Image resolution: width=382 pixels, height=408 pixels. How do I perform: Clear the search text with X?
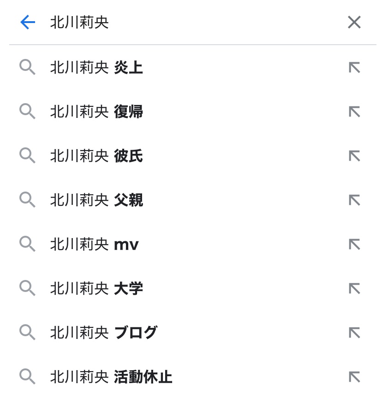(x=354, y=22)
